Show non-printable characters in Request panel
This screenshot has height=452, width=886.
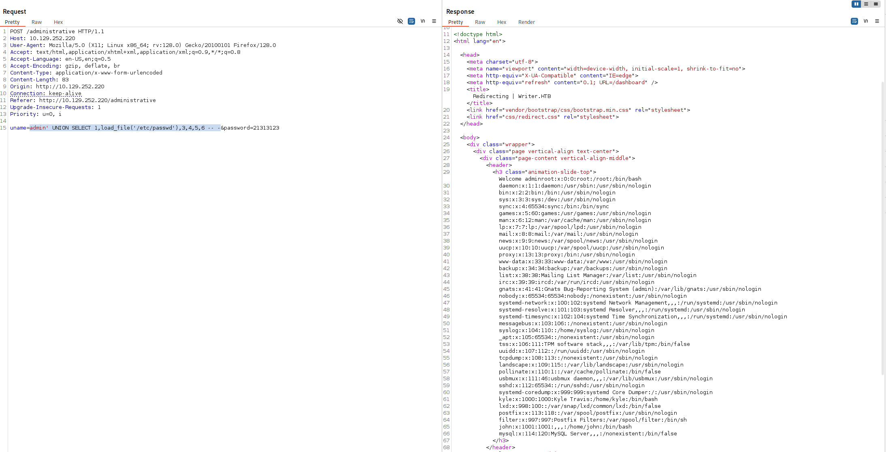422,21
